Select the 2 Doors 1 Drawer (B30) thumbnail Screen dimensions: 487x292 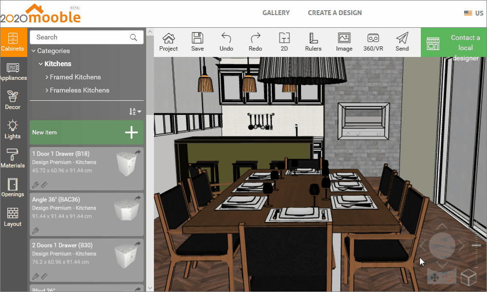126,255
